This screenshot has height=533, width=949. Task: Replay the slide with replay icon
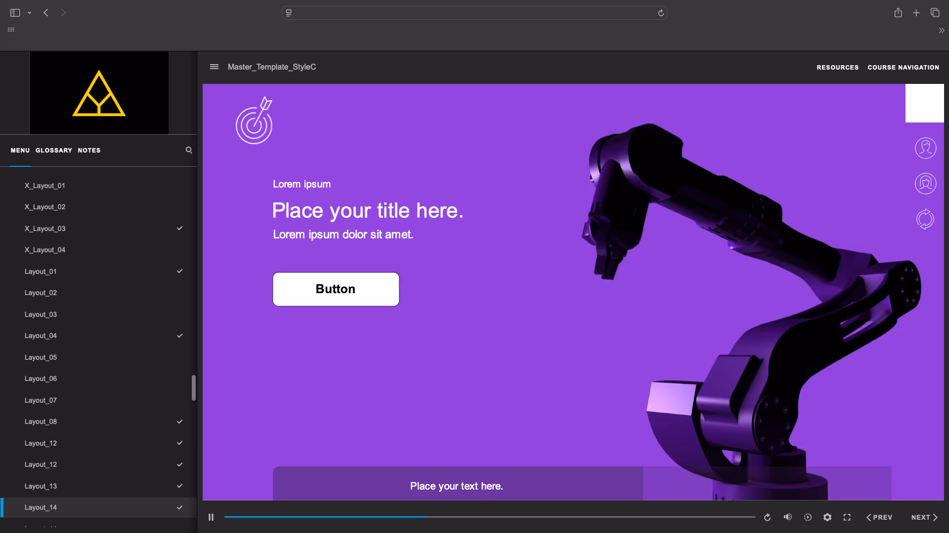pyautogui.click(x=767, y=517)
